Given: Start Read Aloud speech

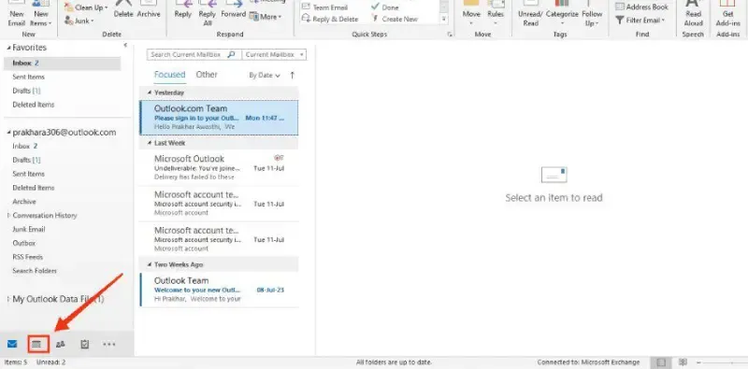Looking at the screenshot, I should pyautogui.click(x=693, y=14).
